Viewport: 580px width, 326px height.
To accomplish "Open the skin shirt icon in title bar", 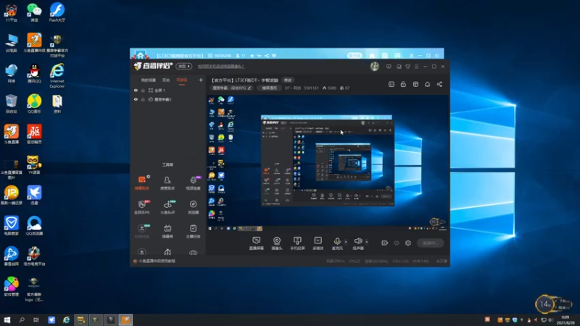I will coord(407,67).
